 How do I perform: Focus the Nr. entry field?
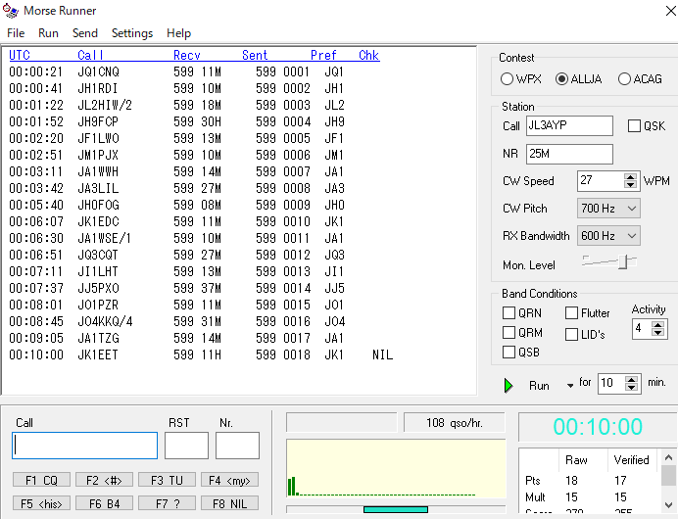237,446
